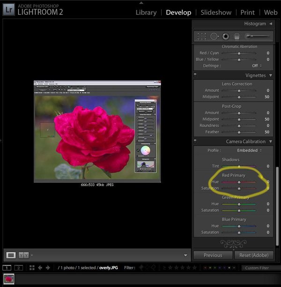This screenshot has height=287, width=281.
Task: Collapse the Camera Calibration panel
Action: [271, 141]
